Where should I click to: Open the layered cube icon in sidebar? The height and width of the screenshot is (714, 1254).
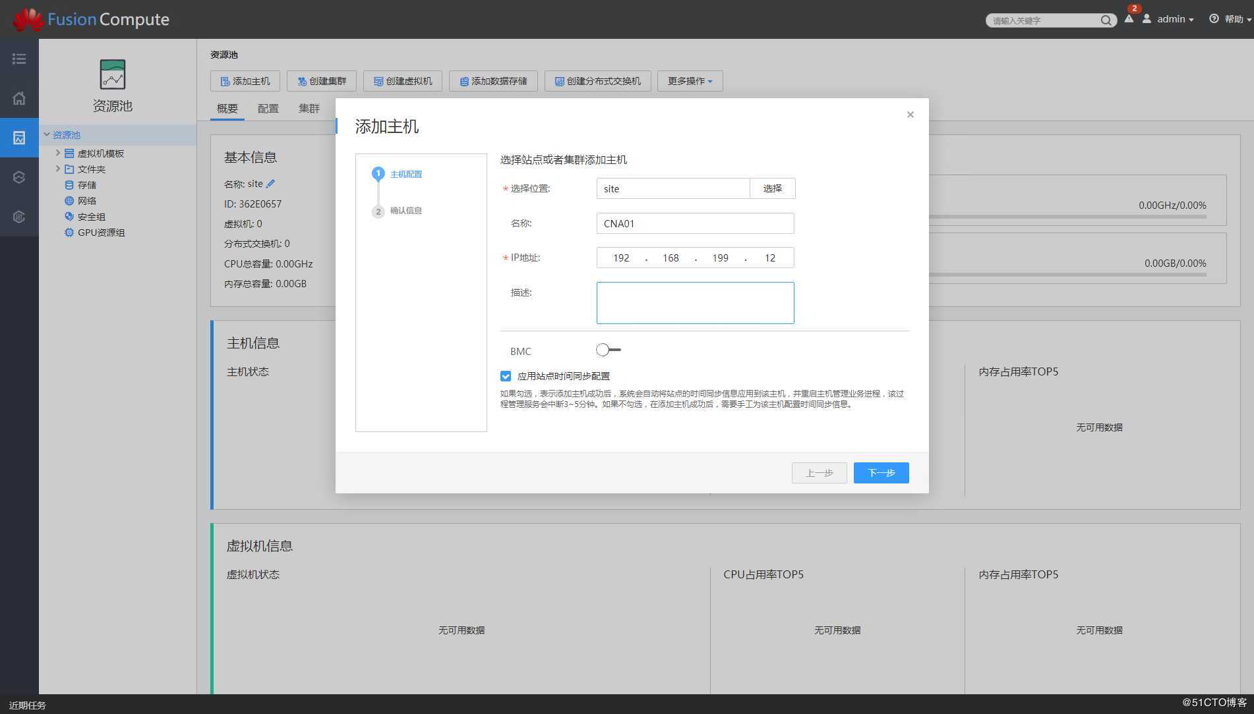click(x=19, y=177)
